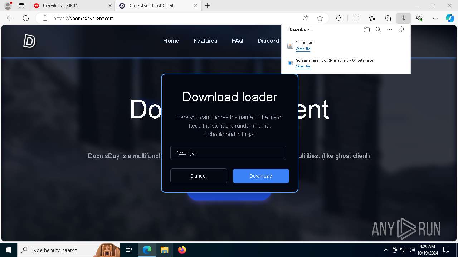Open file link under 1zzon.jar

click(x=303, y=49)
